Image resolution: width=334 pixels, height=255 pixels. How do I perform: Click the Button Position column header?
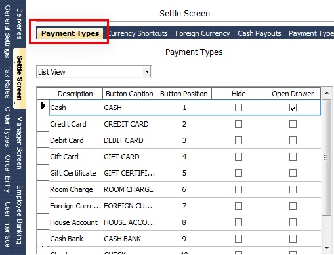184,94
